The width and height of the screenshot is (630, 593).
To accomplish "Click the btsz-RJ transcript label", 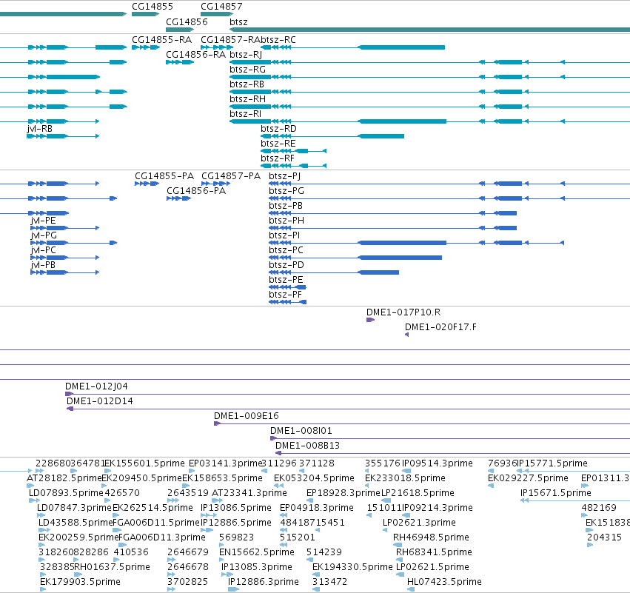I will click(246, 55).
